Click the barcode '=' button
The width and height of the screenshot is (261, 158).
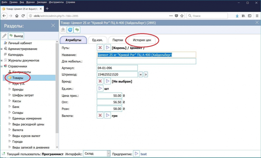141,75
